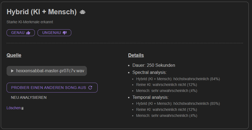Click the Hybrid (KI + Mensch) title
Screen dimensions: 252x130
pos(42,12)
